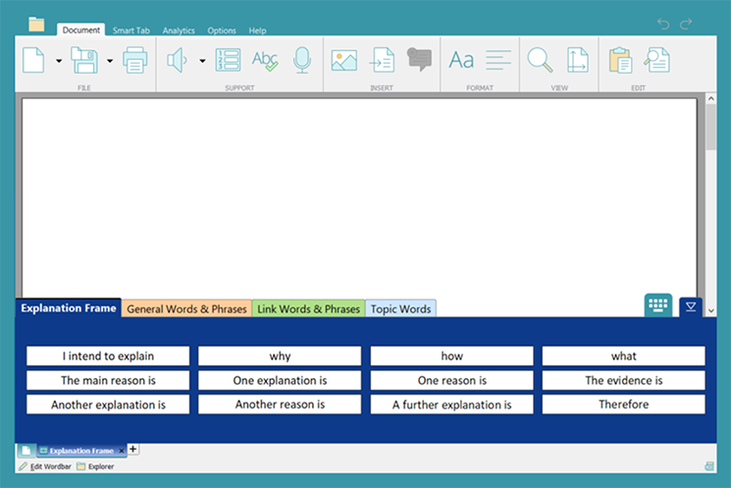Switch to the document page bottom tab
This screenshot has height=488, width=731.
point(26,451)
